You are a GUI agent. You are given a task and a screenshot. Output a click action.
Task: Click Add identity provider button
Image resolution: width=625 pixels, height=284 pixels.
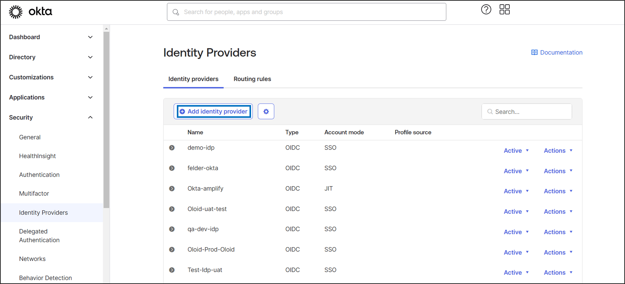214,111
